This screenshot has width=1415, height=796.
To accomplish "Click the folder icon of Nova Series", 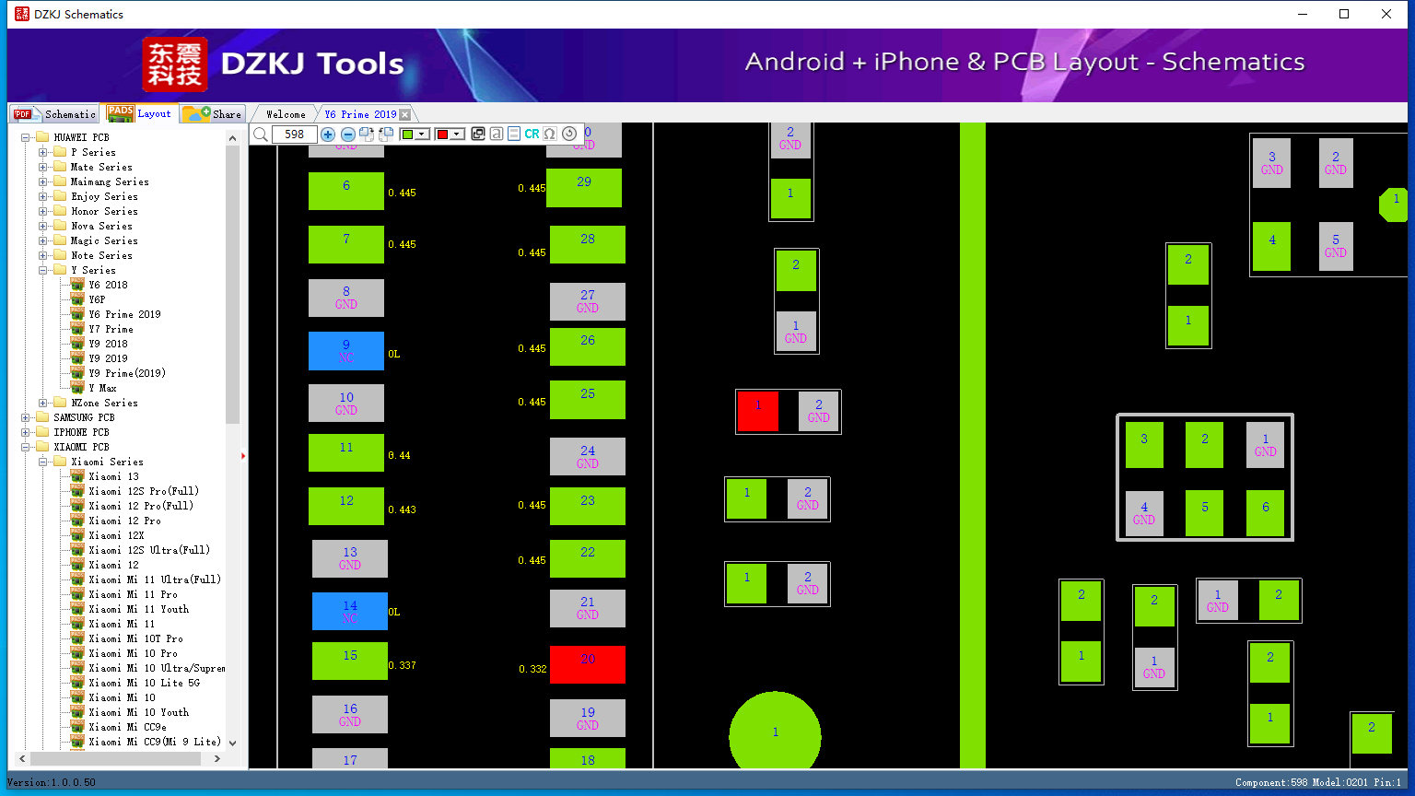I will click(60, 226).
